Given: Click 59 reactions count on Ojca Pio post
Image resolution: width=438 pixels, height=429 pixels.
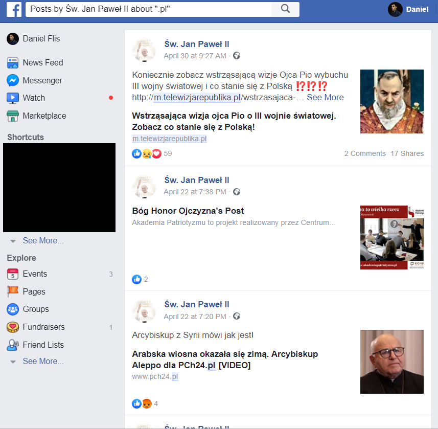Looking at the screenshot, I should point(168,153).
